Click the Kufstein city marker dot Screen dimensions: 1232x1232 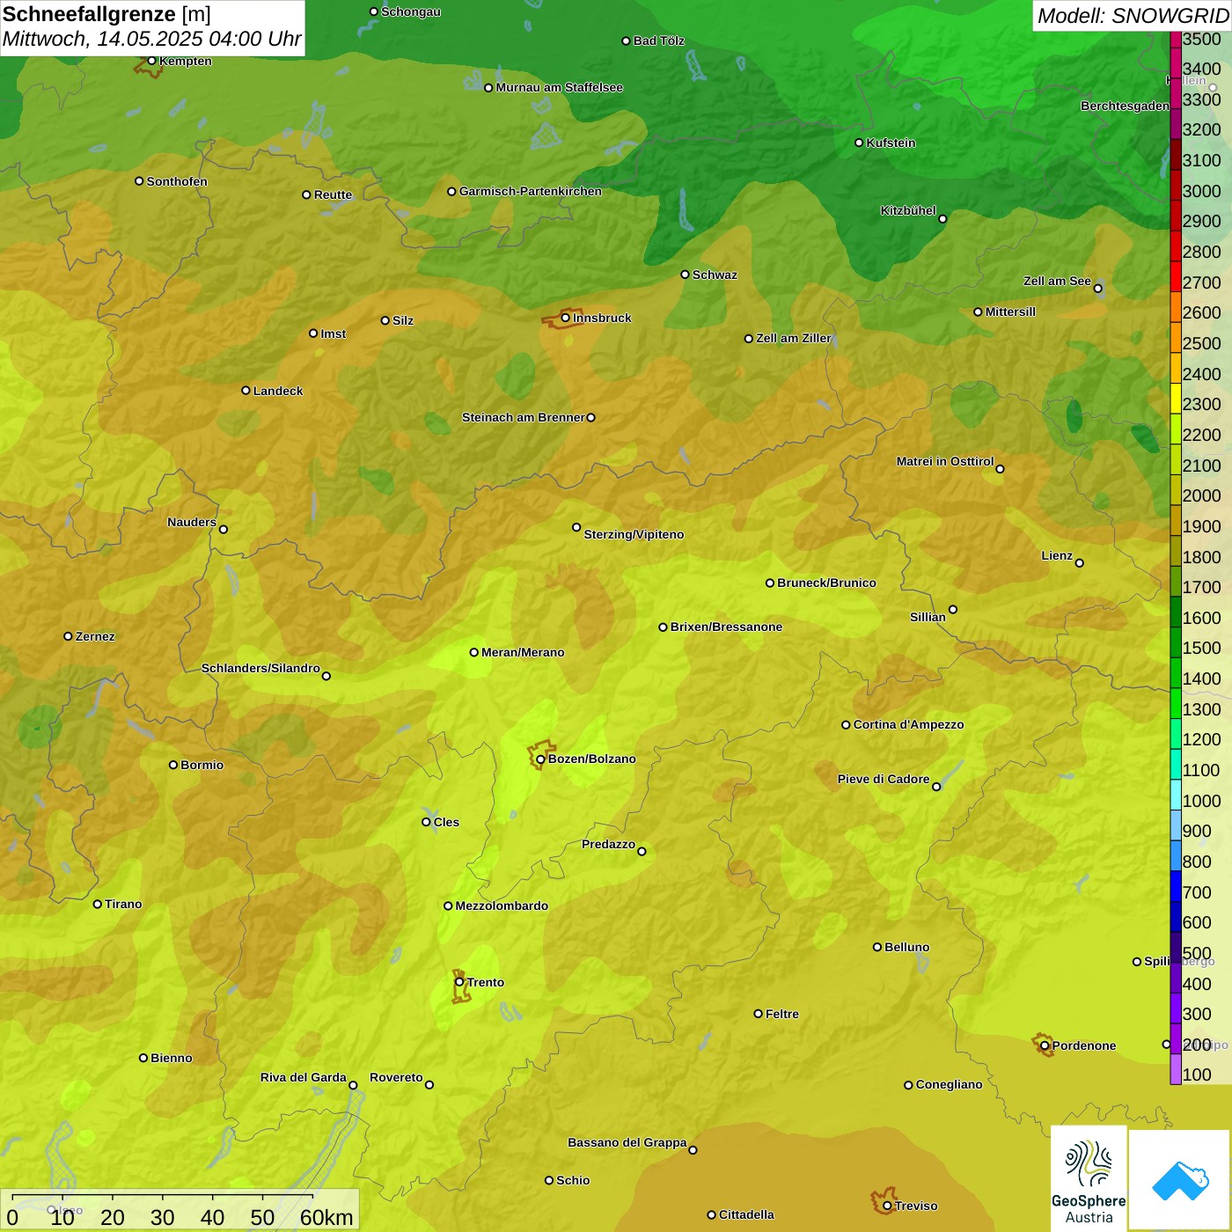pos(859,143)
